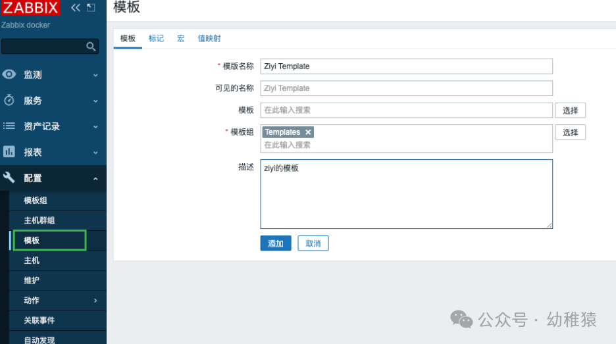The height and width of the screenshot is (344, 616).
Task: Expand the 动作 submenu arrow
Action: point(95,301)
